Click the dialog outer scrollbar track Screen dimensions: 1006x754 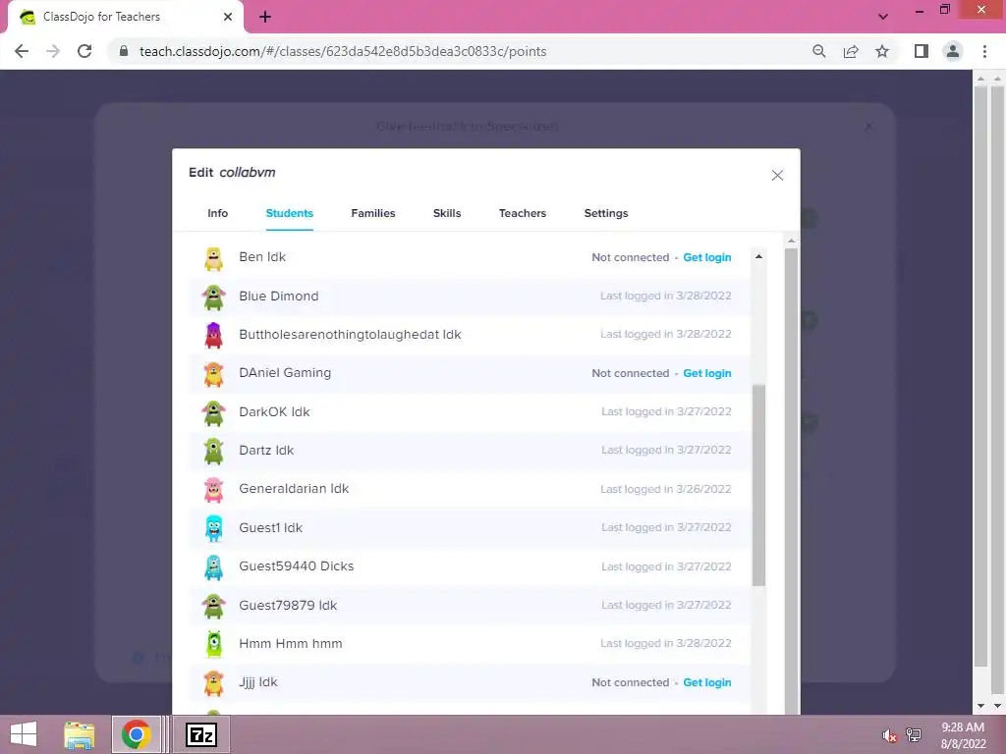[x=791, y=481]
